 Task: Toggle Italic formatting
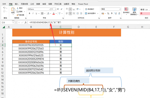click(x=33, y=13)
